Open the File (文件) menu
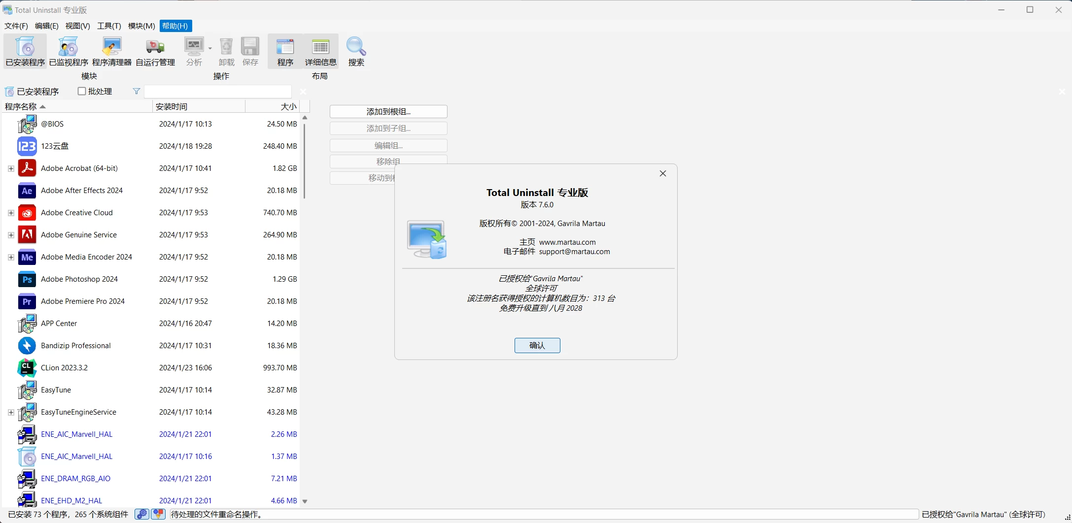Image resolution: width=1072 pixels, height=523 pixels. click(16, 26)
